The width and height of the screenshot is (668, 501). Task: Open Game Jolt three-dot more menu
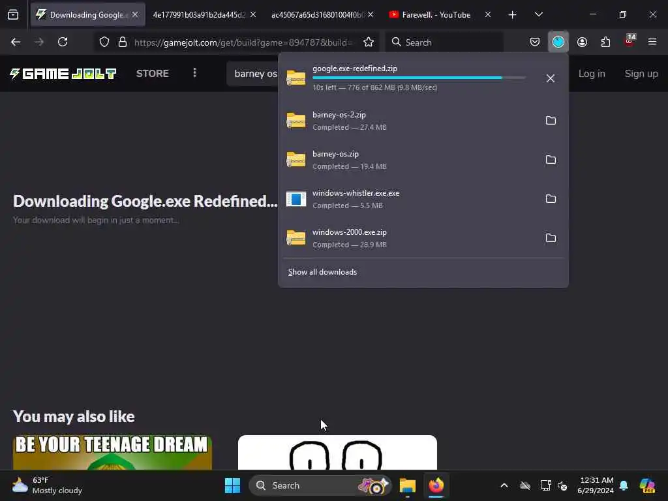(x=194, y=73)
